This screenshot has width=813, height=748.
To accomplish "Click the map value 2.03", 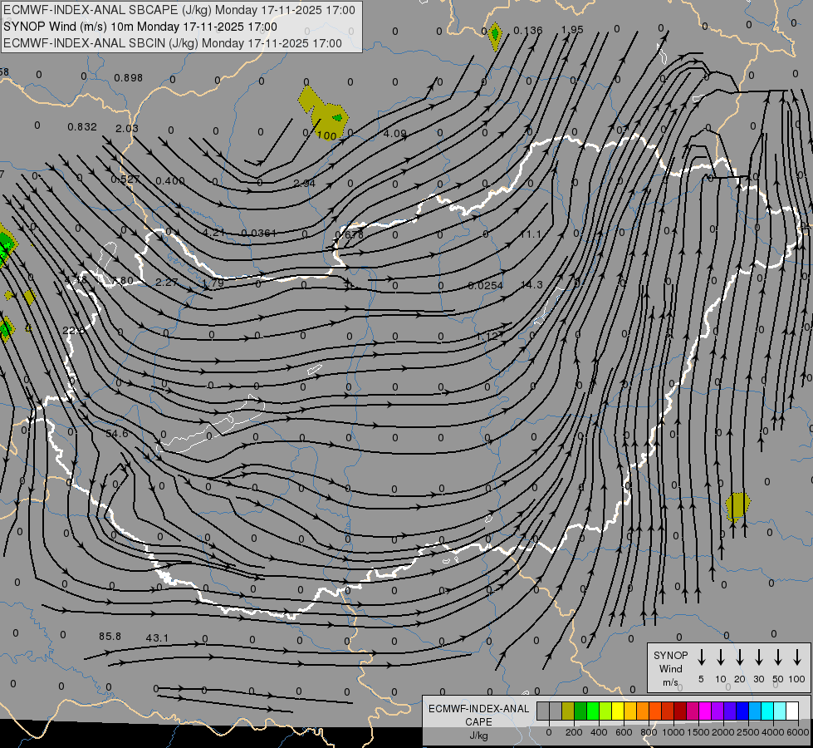I will coord(127,128).
